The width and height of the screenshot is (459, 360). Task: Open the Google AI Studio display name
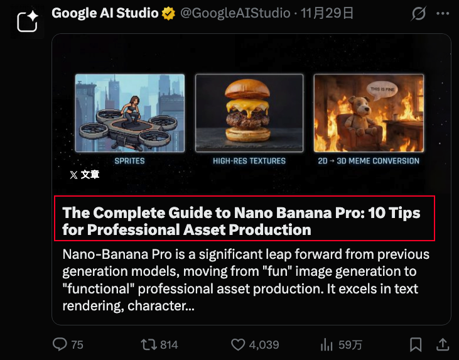[104, 13]
